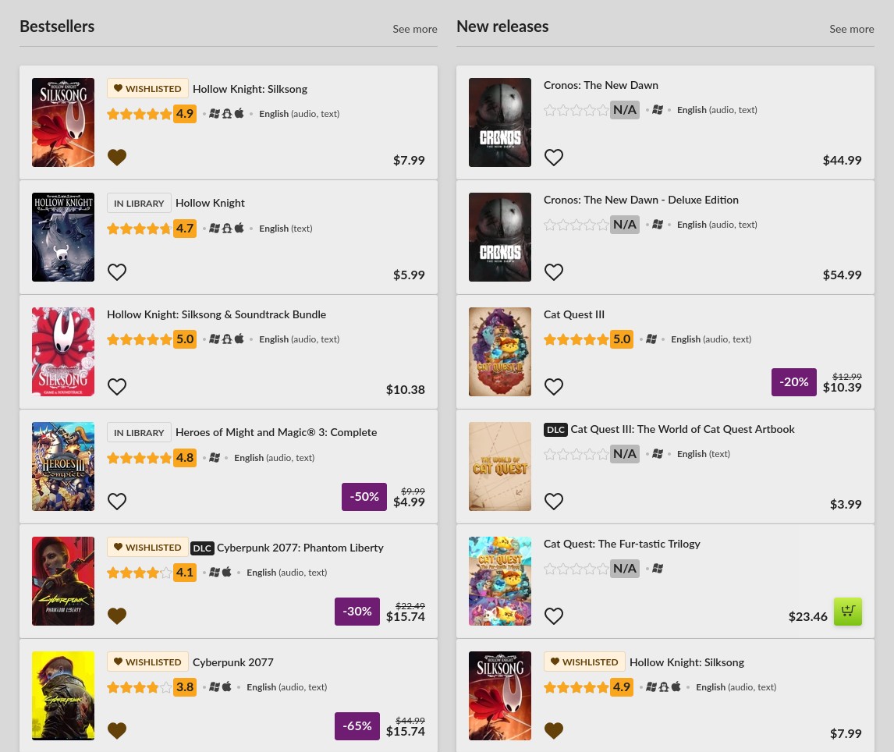
Task: Open See more for Bestsellers
Action: pyautogui.click(x=414, y=29)
